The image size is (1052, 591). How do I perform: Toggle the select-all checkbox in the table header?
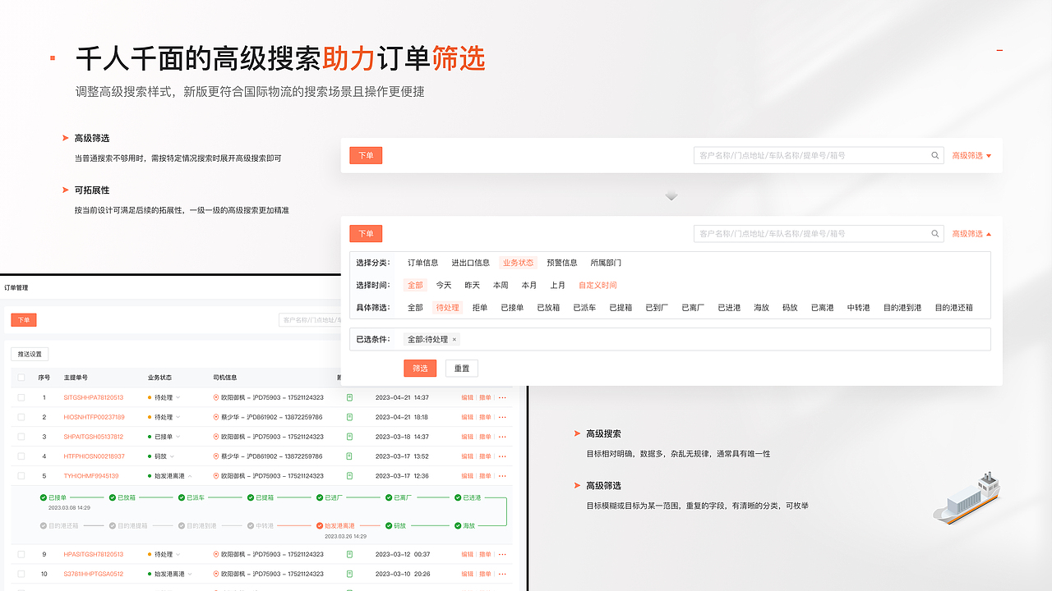coord(21,378)
